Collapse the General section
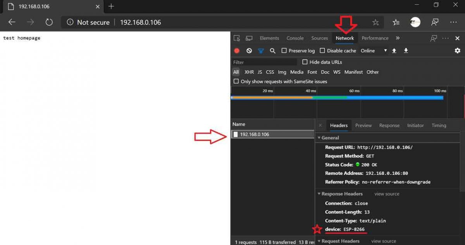 319,138
